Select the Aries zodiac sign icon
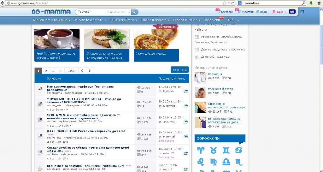This screenshot has height=172, width=323. point(201,150)
